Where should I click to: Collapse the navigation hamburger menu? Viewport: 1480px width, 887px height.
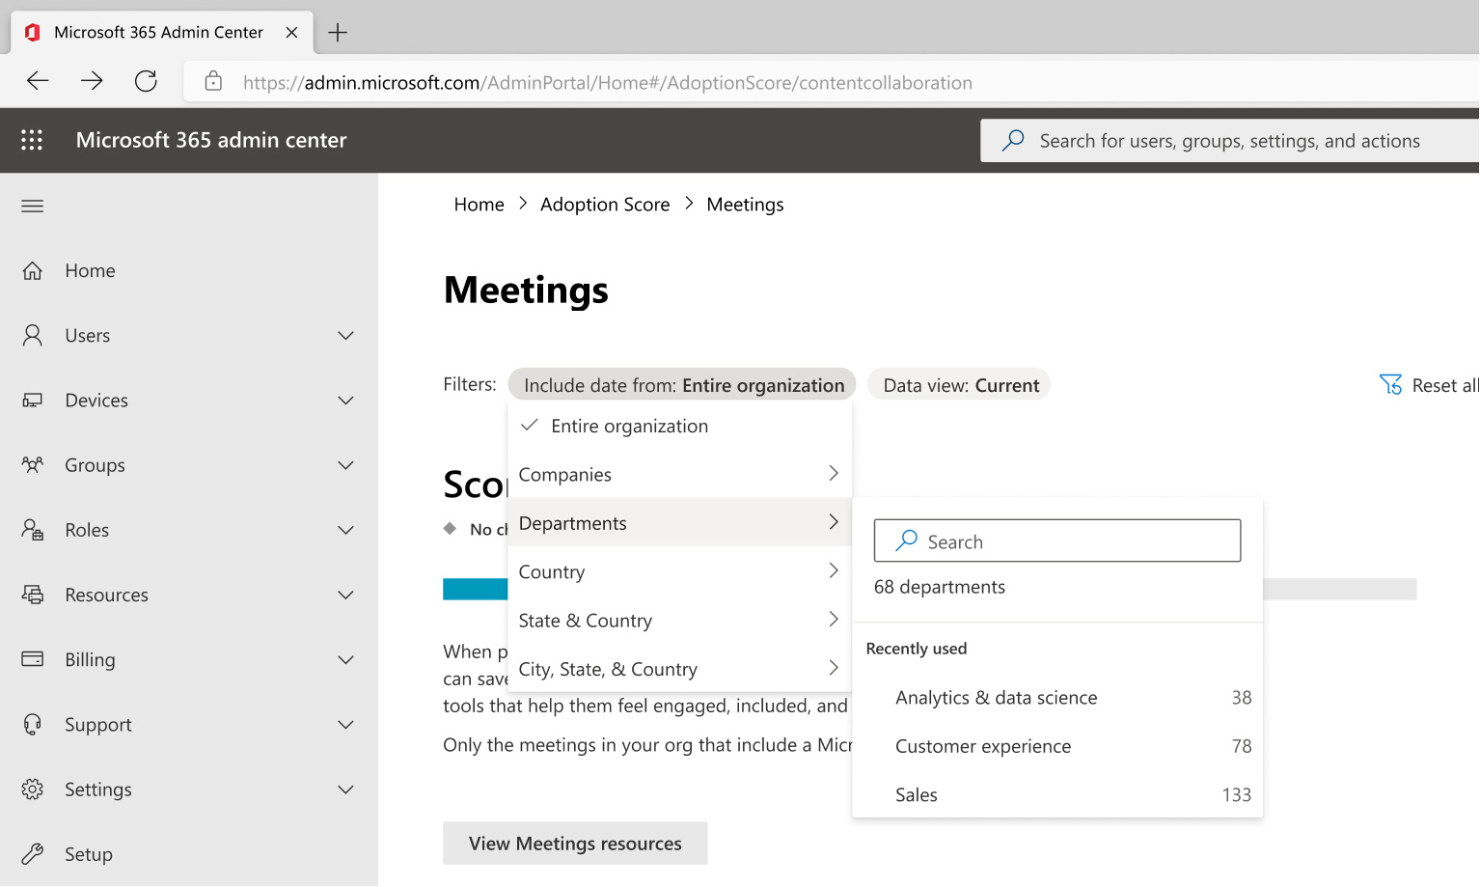click(33, 206)
